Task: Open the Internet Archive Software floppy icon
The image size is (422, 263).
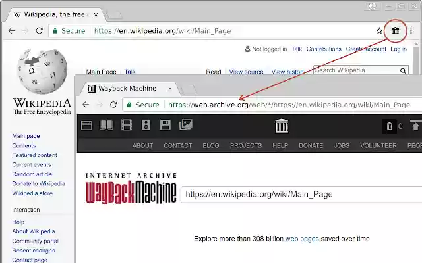Action: 166,125
